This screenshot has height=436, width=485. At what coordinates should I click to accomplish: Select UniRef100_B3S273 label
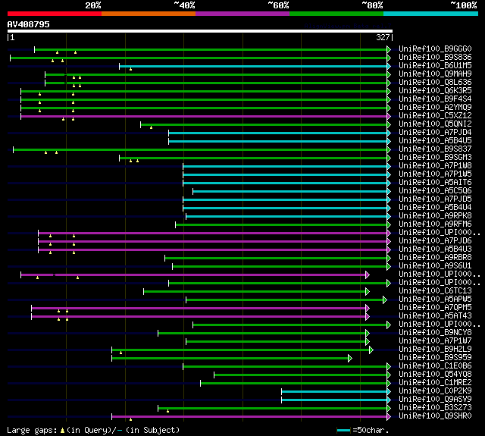[435, 408]
